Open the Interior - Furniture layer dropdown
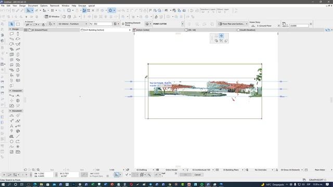Viewport: 333px width, 187px height. 73,24
